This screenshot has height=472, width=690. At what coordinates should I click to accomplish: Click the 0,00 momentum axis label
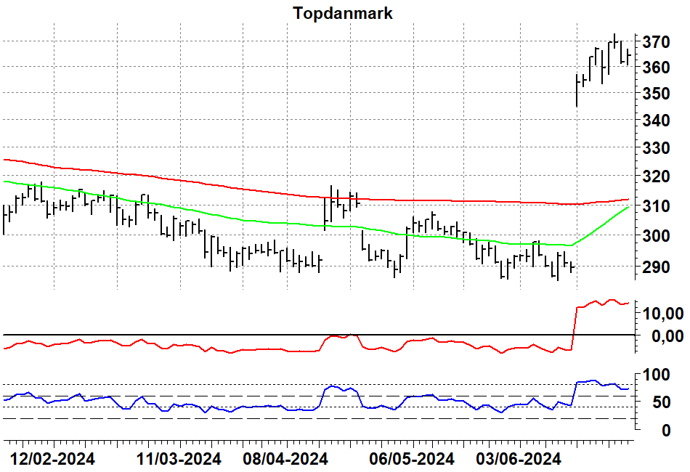click(667, 336)
